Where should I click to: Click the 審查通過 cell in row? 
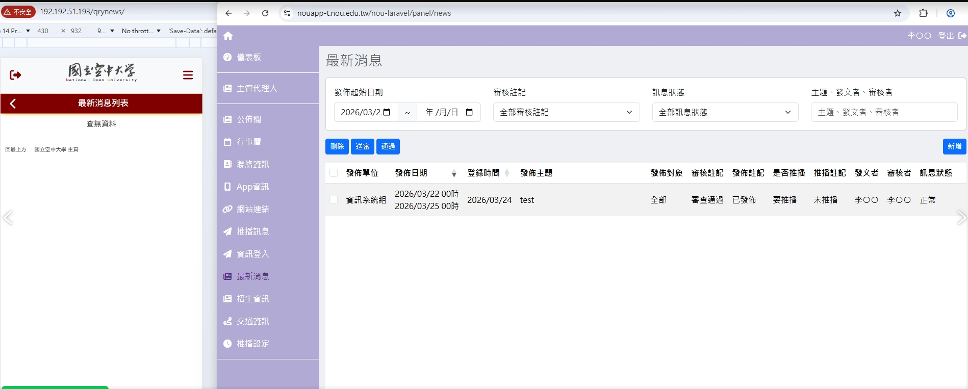point(707,200)
